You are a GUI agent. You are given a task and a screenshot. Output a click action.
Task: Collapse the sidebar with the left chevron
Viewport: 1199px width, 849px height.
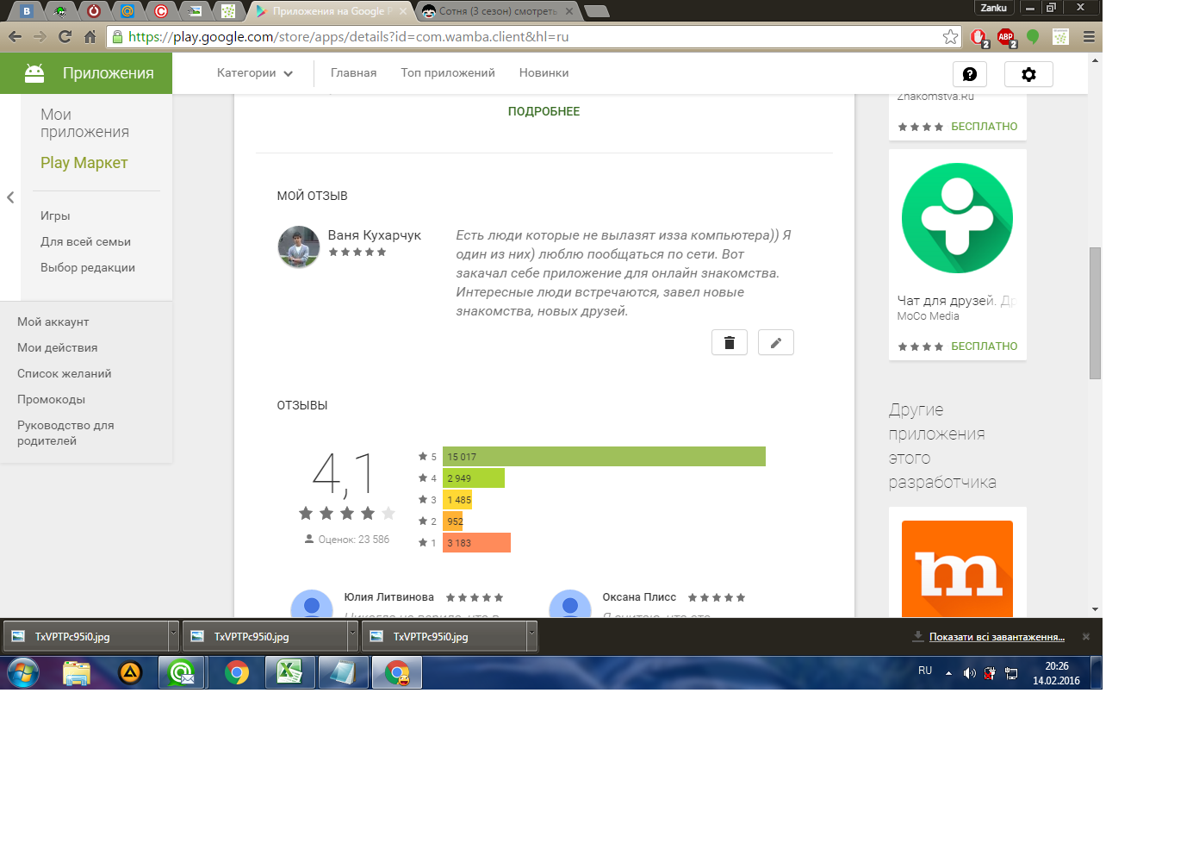10,197
